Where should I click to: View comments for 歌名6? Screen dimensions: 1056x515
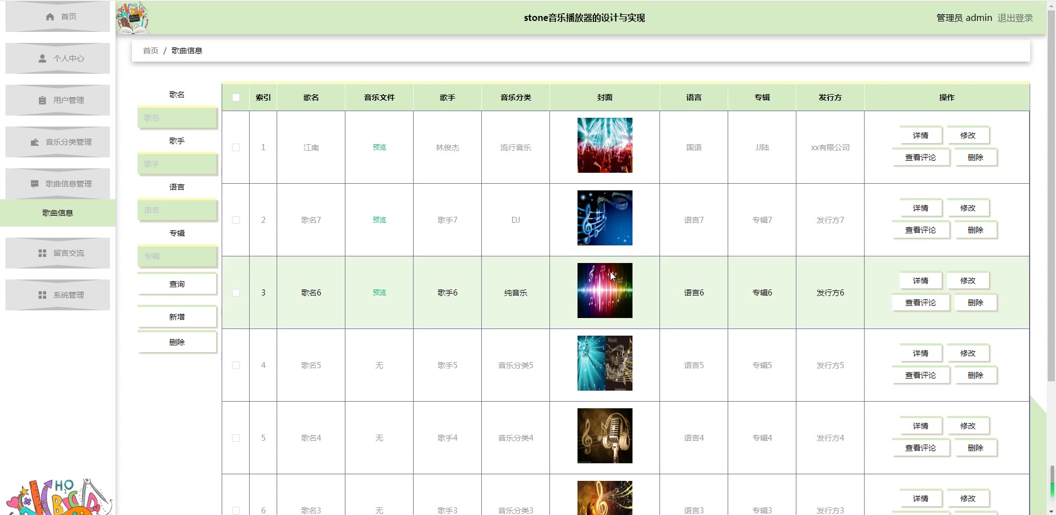(x=921, y=303)
